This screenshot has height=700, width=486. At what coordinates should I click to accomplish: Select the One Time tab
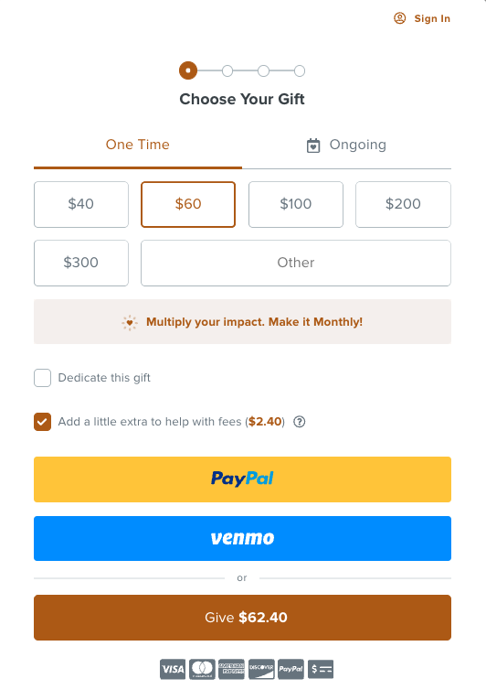click(138, 145)
